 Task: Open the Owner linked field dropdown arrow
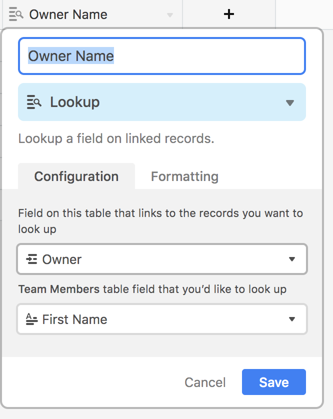click(x=292, y=259)
